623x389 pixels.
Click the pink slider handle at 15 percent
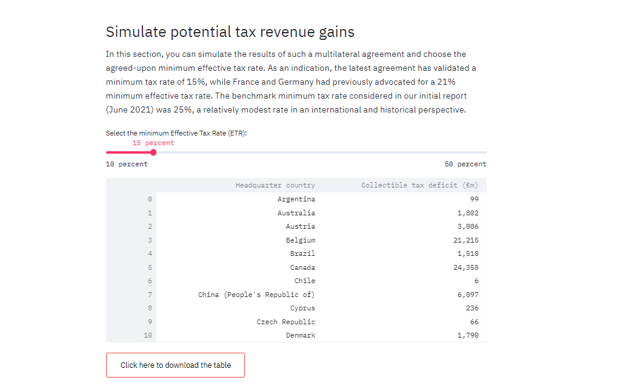coord(153,152)
